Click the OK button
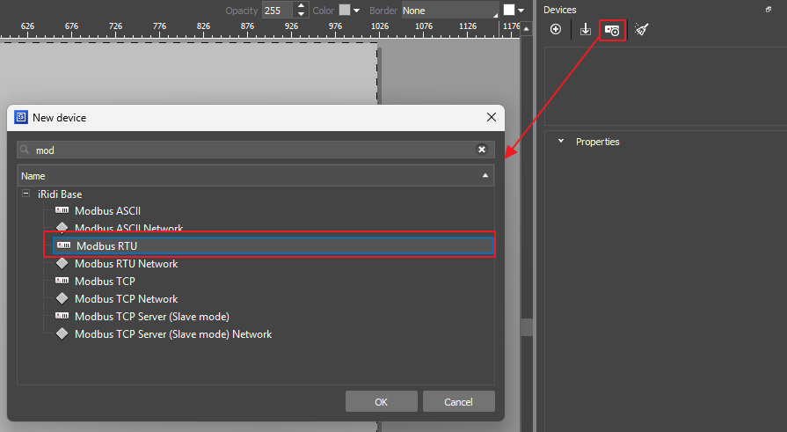The width and height of the screenshot is (787, 432). 381,402
